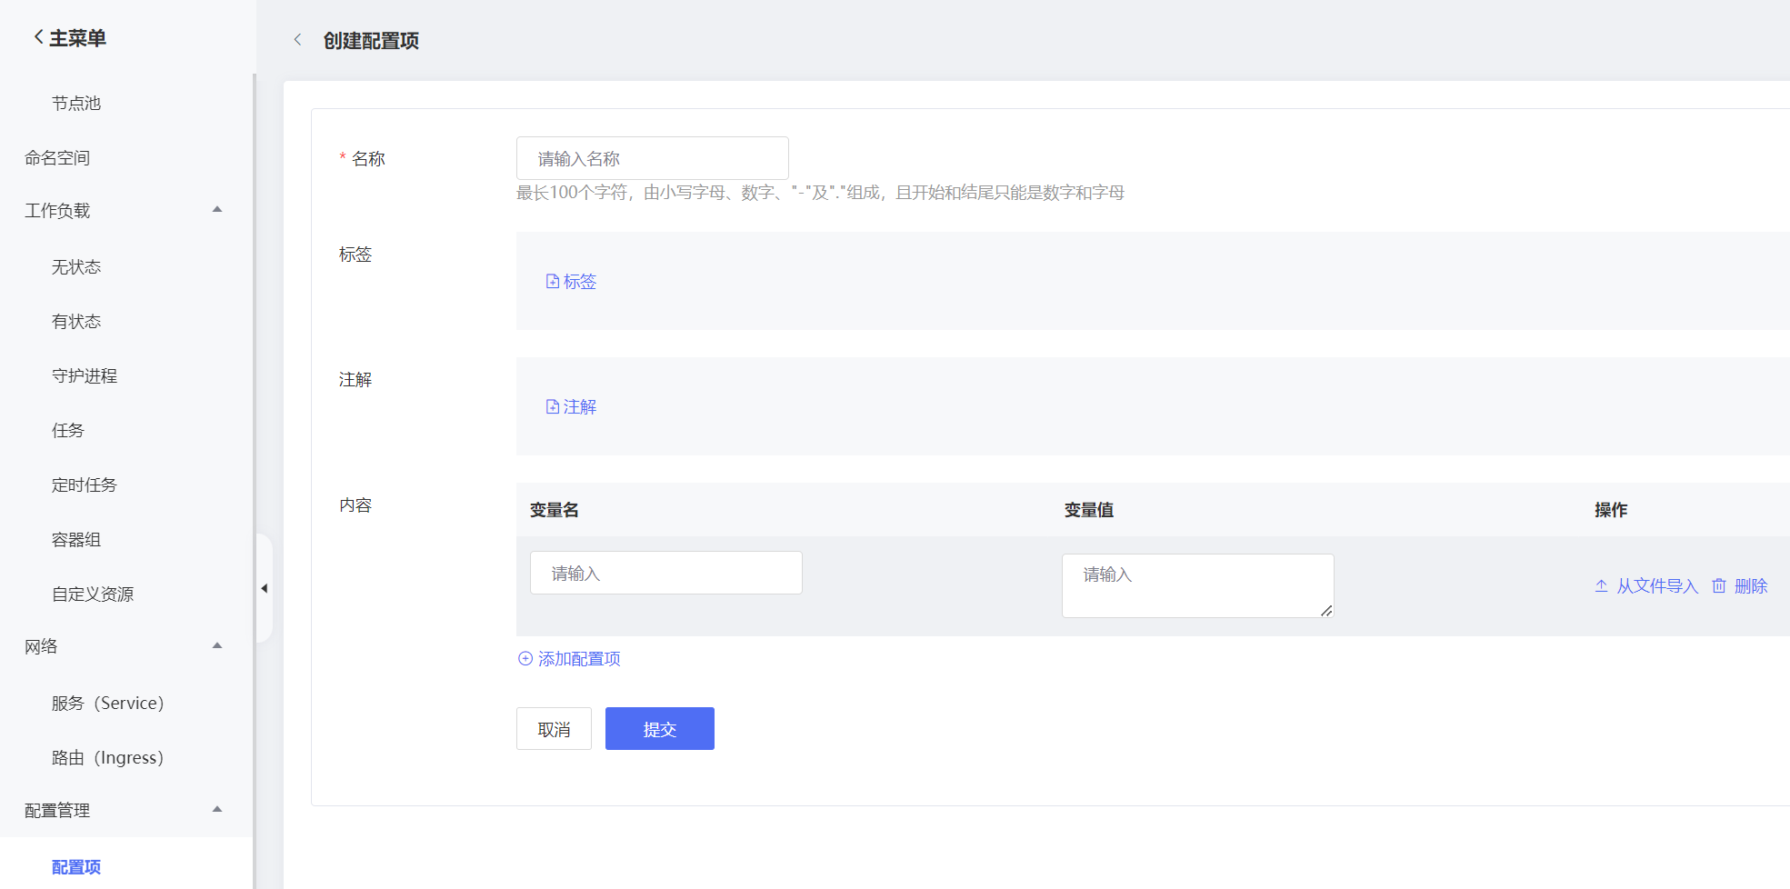Screen dimensions: 1790x889
Task: Open the 节点池 menu item
Action: point(75,103)
